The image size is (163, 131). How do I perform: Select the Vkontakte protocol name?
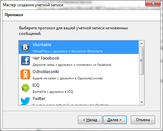[x=42, y=45]
